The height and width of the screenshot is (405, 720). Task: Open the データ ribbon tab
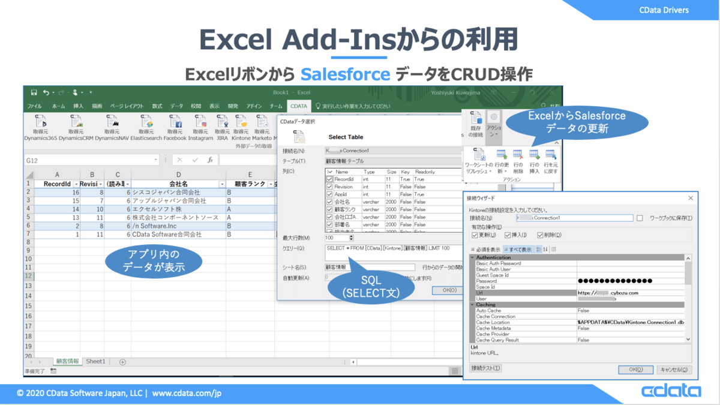[176, 106]
